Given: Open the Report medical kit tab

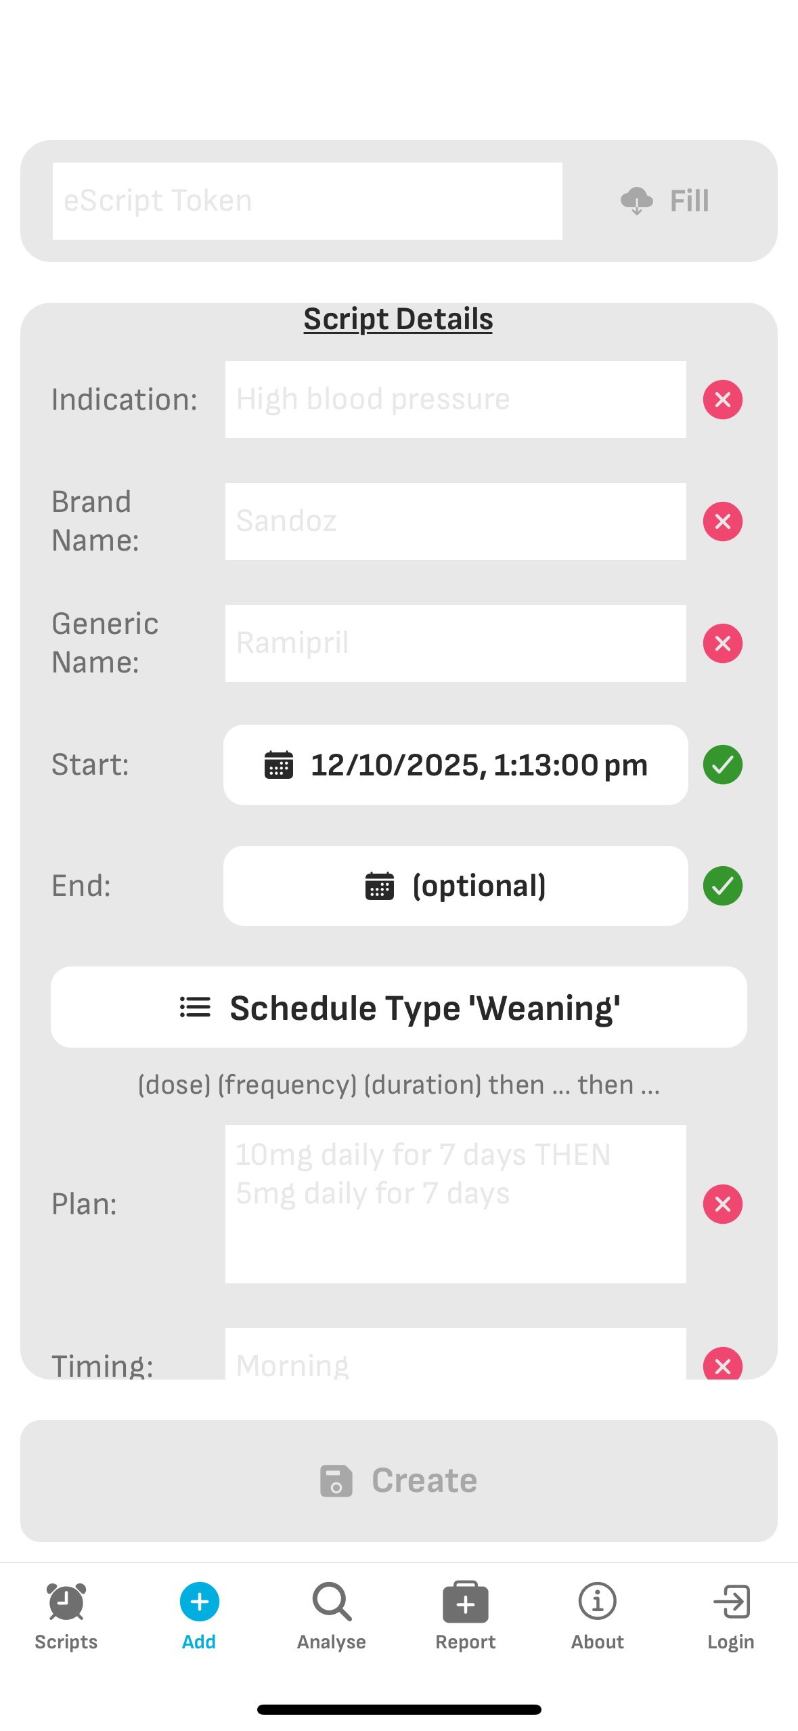Looking at the screenshot, I should [466, 1616].
